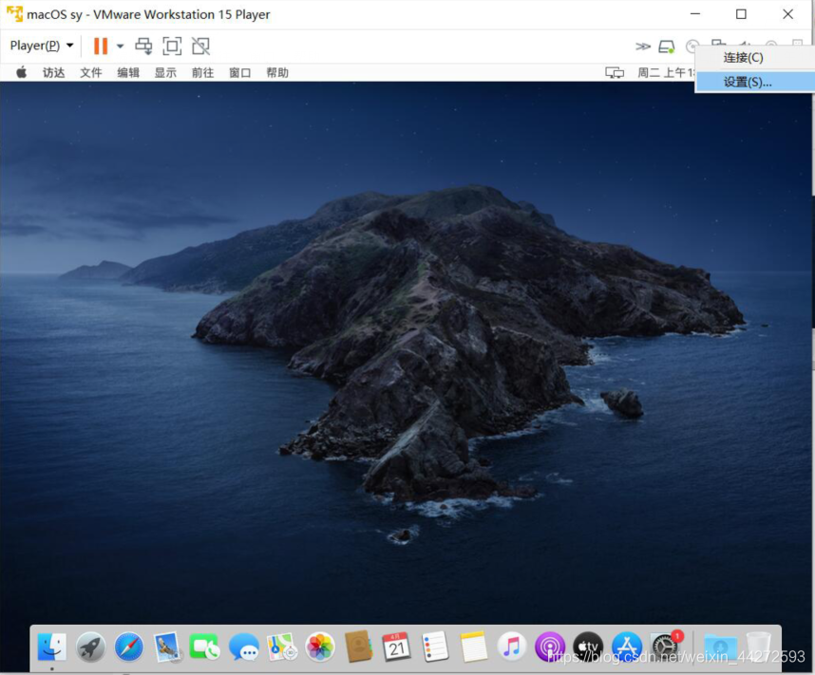
Task: Select 连接(C) from the context menu
Action: pyautogui.click(x=743, y=58)
